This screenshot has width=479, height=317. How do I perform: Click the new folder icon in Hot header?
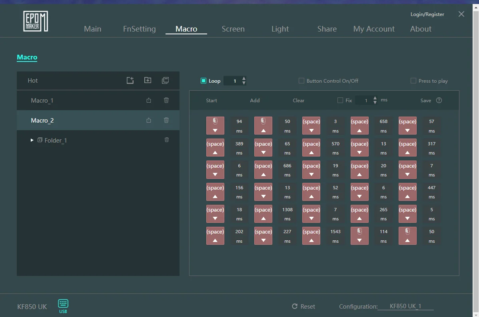(x=148, y=80)
